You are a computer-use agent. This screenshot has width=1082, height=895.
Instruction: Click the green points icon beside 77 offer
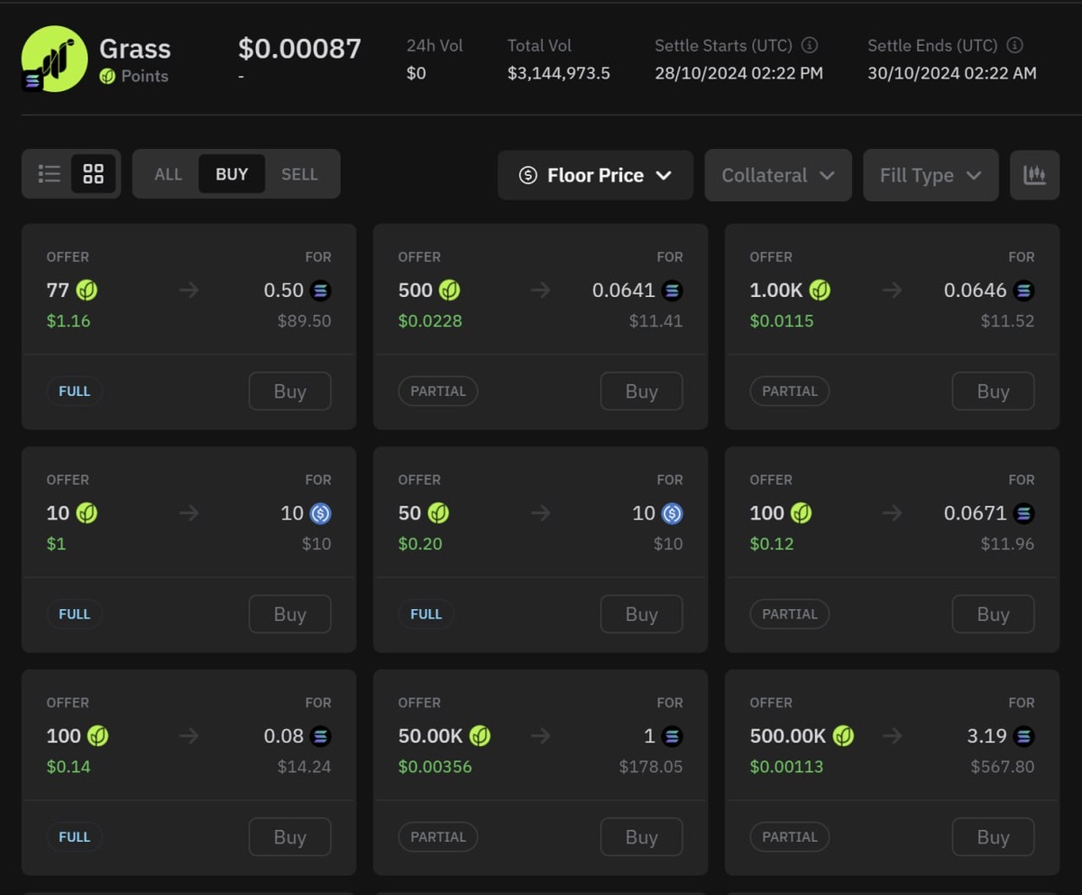87,291
